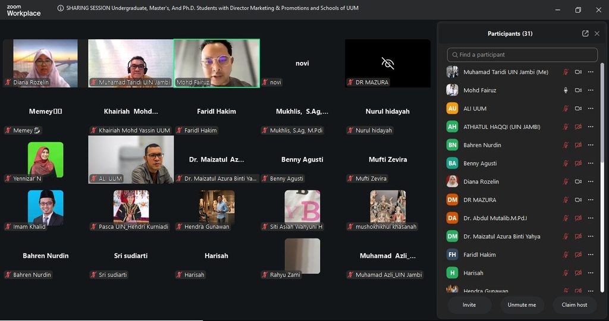Toggle camera-off icon for ATHIATUL HAQQI
609x321 pixels.
tap(578, 127)
